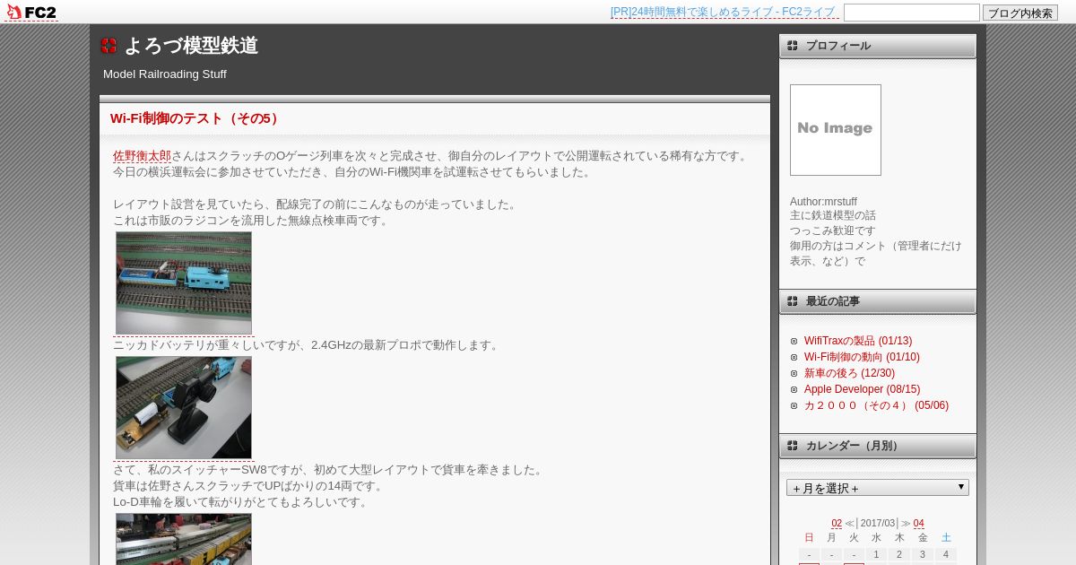Open post title Wi-Fi制御のテスト（その5）
This screenshot has height=565, width=1076.
click(x=196, y=118)
